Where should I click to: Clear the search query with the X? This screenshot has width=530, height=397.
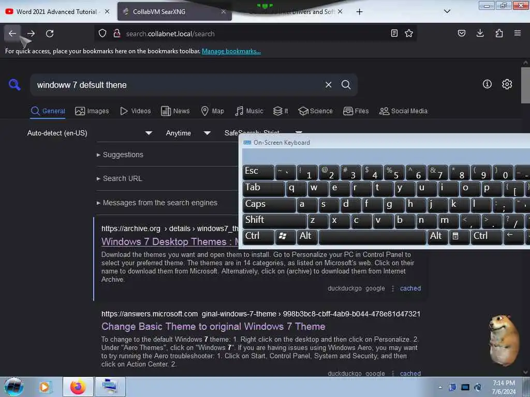(x=328, y=85)
